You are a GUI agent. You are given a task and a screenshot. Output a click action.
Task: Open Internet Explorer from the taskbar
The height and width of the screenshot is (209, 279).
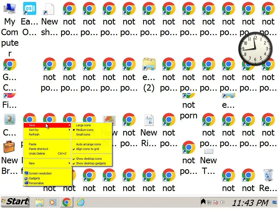tap(80, 202)
